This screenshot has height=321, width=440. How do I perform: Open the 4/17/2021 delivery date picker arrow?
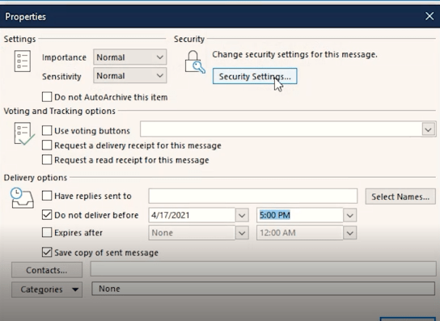click(242, 216)
